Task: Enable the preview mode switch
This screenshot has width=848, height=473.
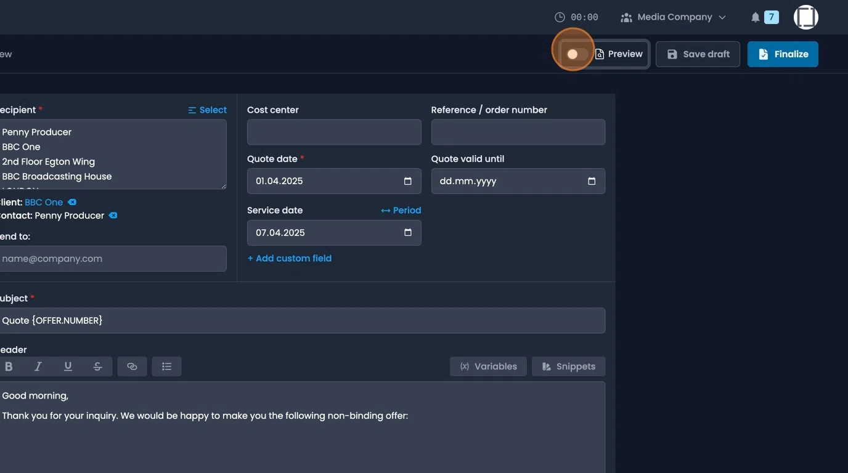Action: point(573,54)
